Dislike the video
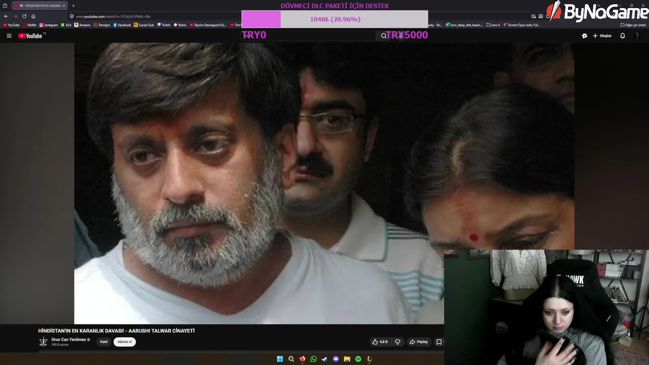649x365 pixels. coord(398,342)
